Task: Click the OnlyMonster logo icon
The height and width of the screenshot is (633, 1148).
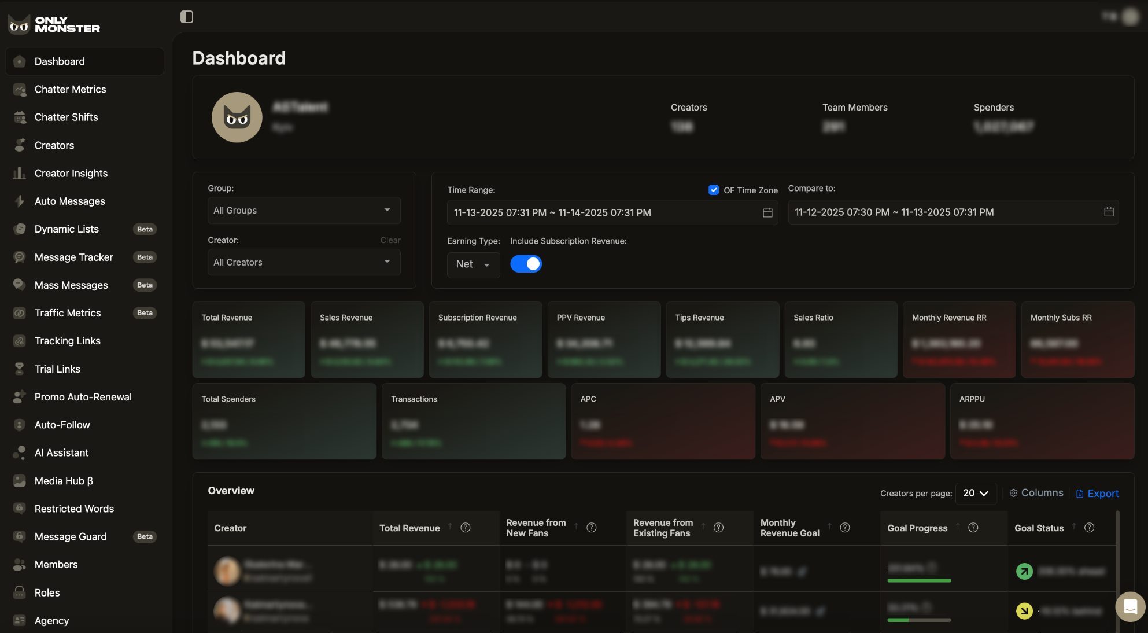Action: 19,25
